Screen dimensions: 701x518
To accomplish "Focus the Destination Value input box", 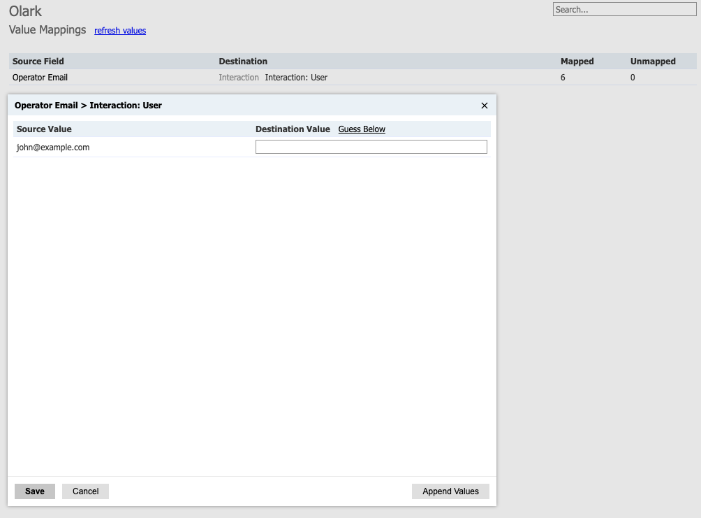I will point(371,146).
